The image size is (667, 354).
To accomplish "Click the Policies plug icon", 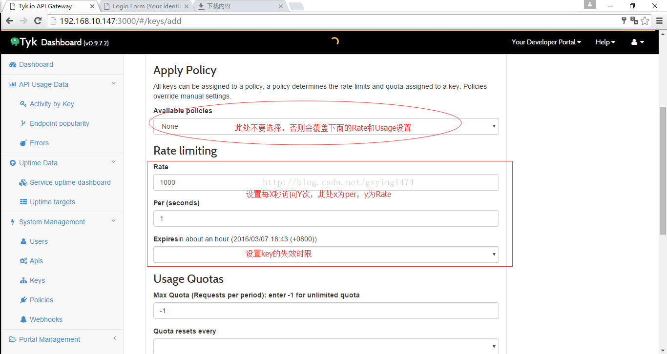I will pos(23,300).
